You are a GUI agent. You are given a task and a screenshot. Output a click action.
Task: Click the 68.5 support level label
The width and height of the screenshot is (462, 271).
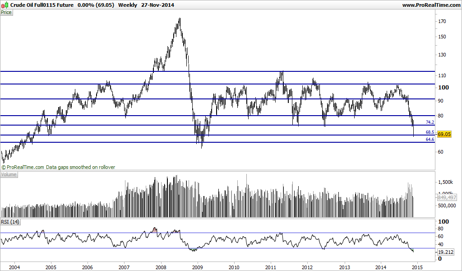(430, 132)
